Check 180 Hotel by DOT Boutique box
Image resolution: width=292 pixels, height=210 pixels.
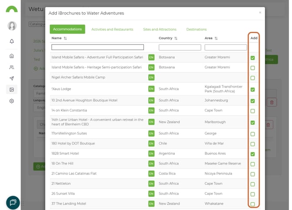[x=253, y=144]
